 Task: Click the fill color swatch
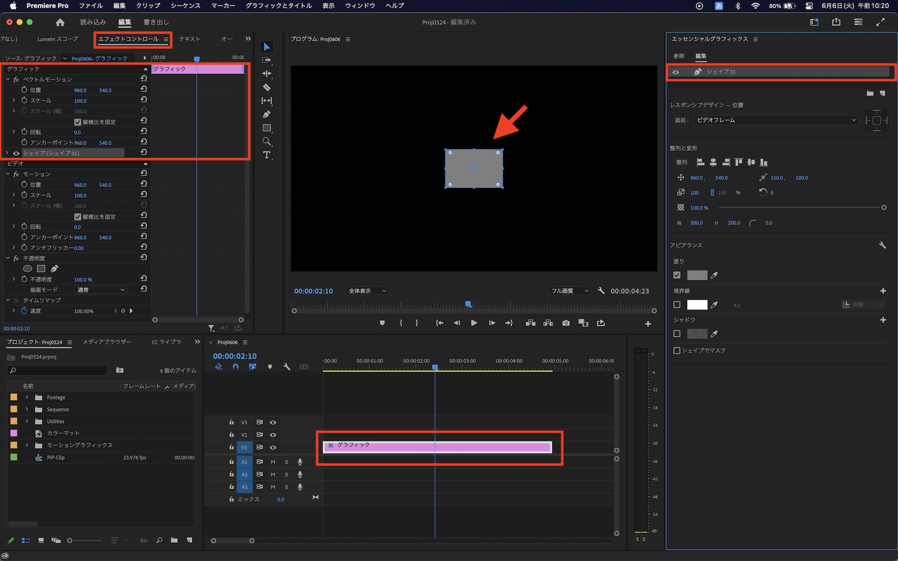[697, 275]
